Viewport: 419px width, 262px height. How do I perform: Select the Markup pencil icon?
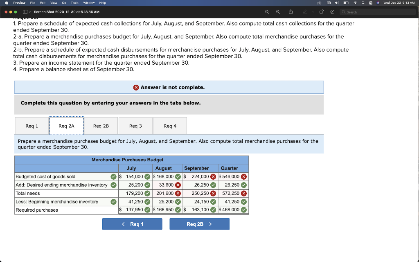tap(305, 12)
